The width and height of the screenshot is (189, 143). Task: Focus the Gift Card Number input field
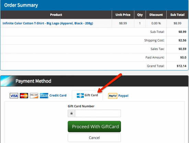tap(98, 113)
